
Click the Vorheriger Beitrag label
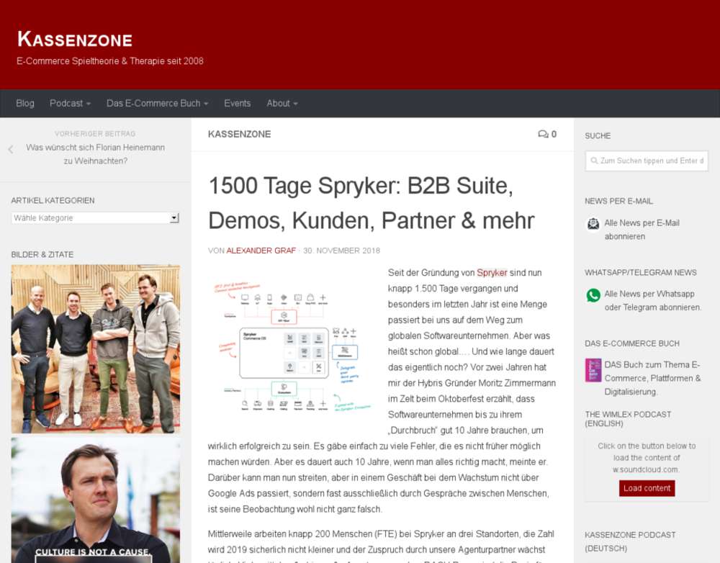tap(95, 134)
